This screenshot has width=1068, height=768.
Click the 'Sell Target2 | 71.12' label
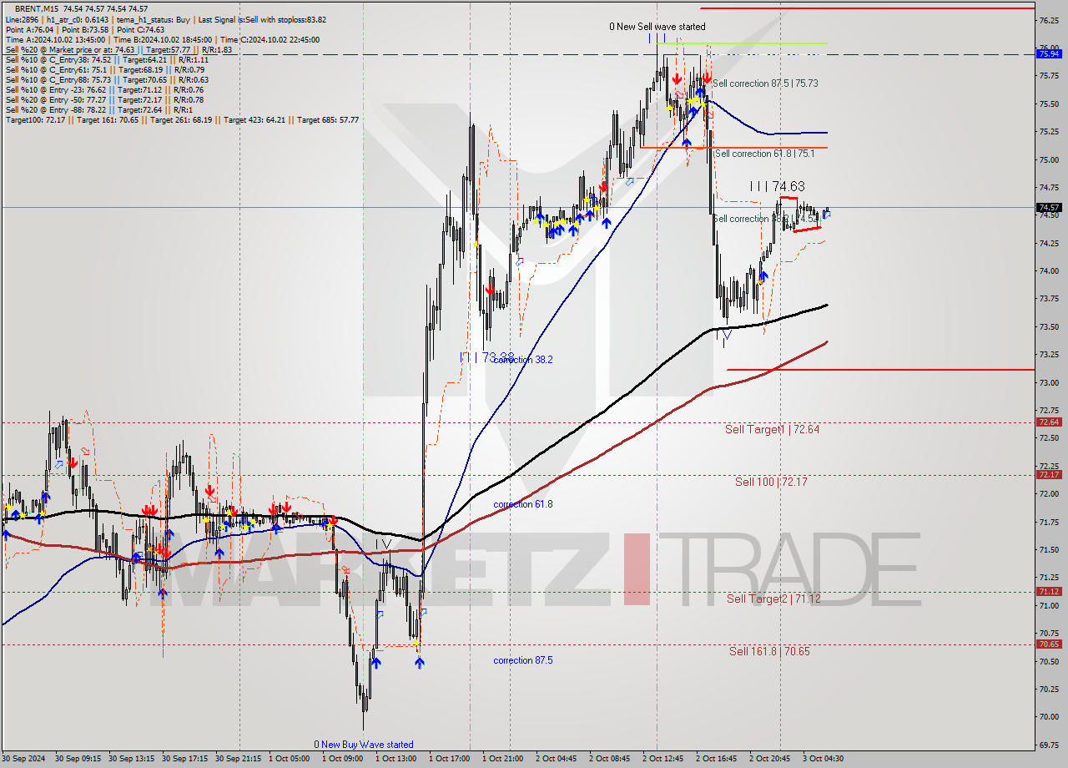(x=773, y=599)
